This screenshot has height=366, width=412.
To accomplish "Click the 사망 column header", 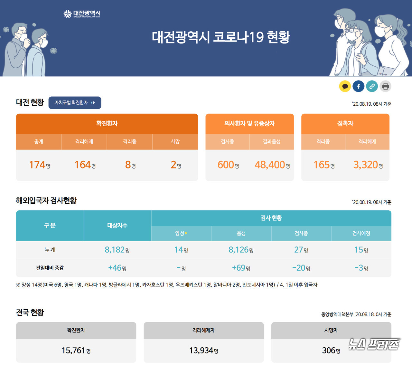I will click(x=175, y=142).
